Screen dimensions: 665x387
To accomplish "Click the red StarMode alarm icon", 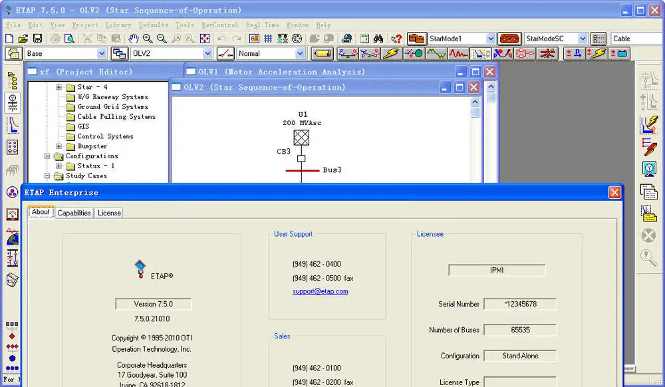I will point(509,38).
